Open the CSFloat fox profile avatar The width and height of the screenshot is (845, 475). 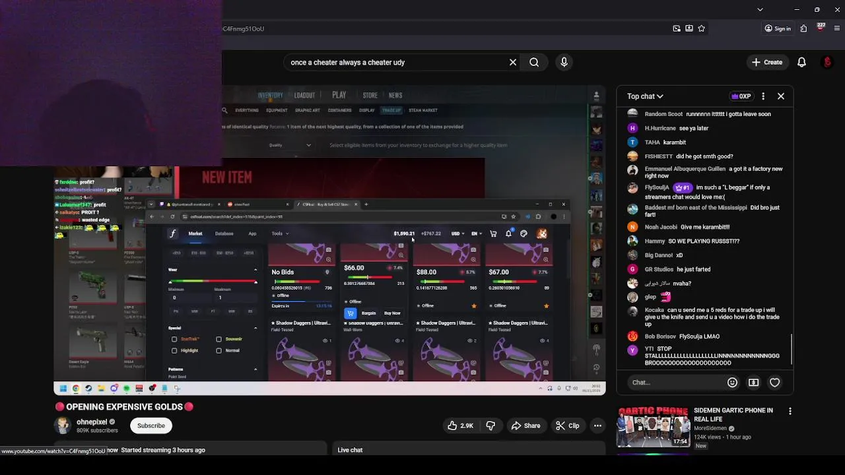coord(541,234)
